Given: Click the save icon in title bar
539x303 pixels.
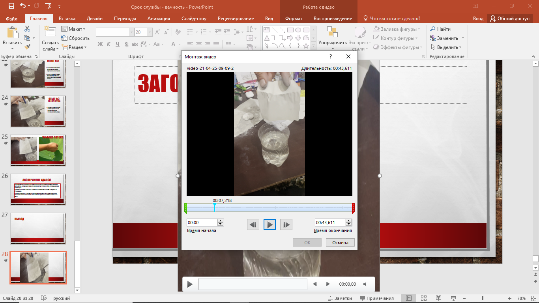Looking at the screenshot, I should point(11,6).
